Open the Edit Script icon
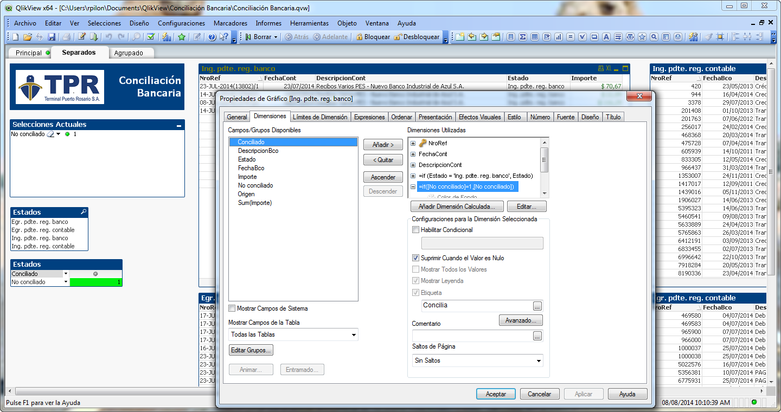781x412 pixels. click(82, 37)
